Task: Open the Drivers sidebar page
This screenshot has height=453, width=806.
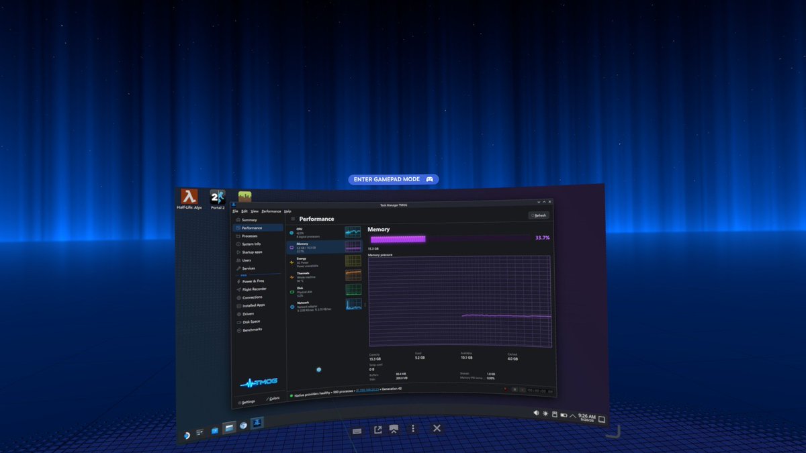Action: (x=258, y=313)
